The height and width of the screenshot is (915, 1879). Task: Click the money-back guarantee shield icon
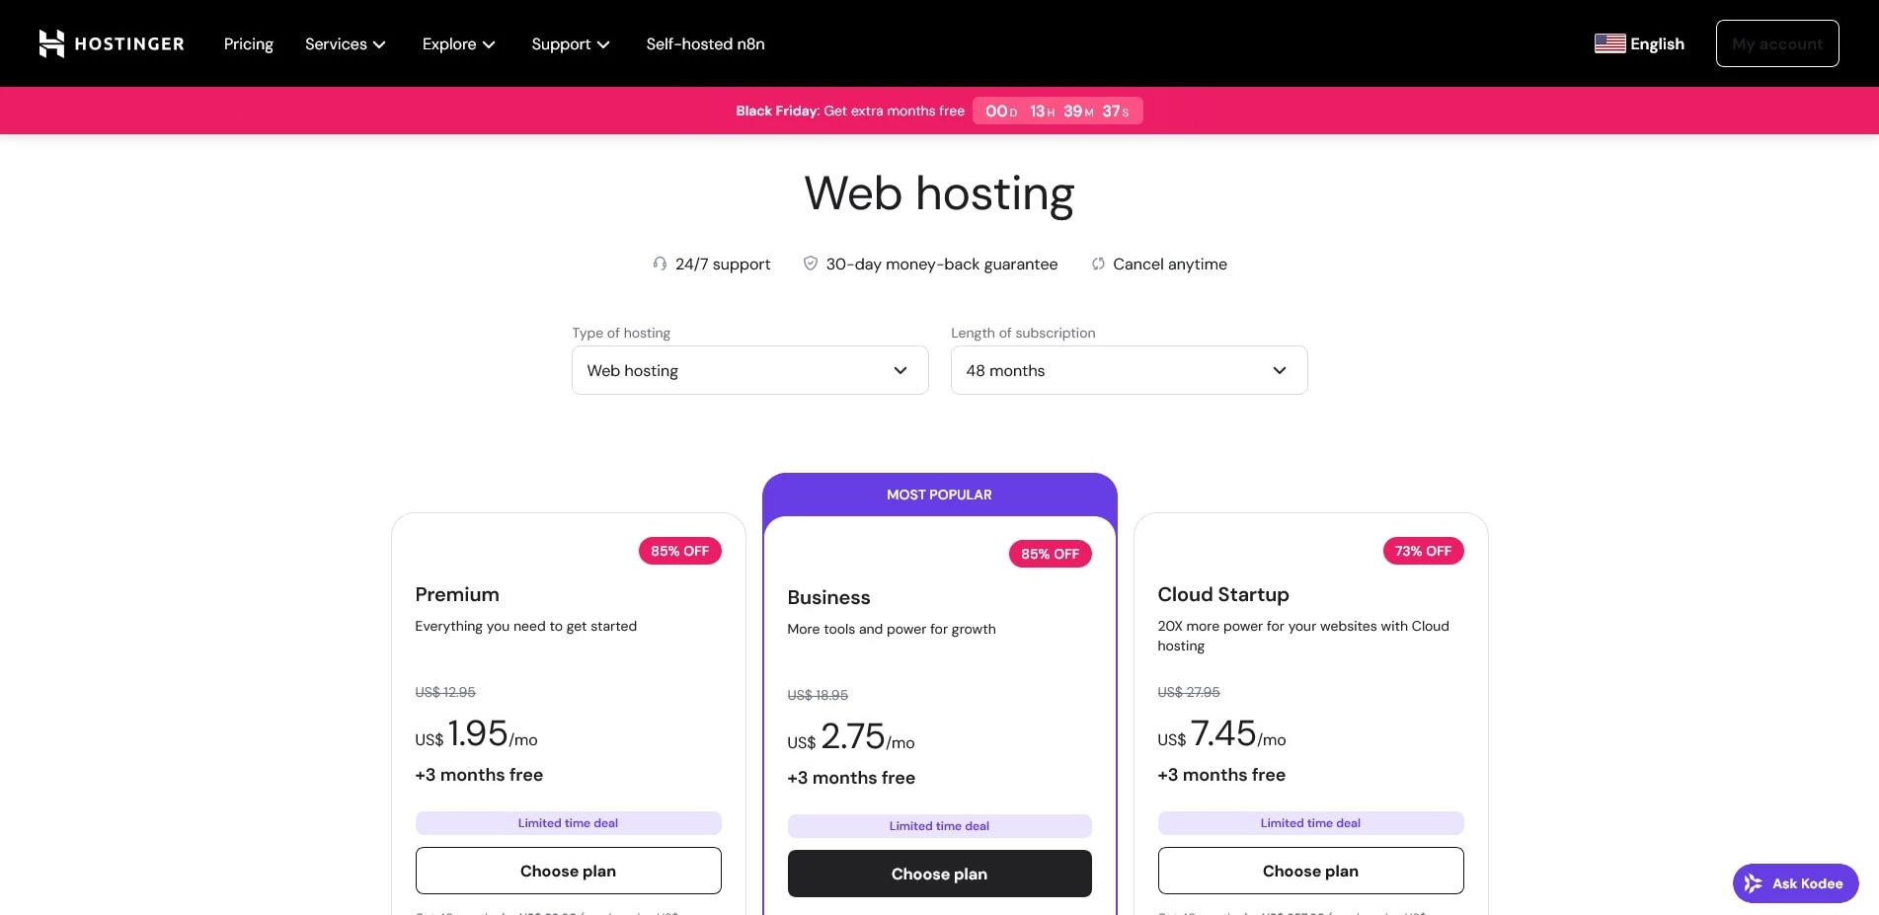[810, 264]
